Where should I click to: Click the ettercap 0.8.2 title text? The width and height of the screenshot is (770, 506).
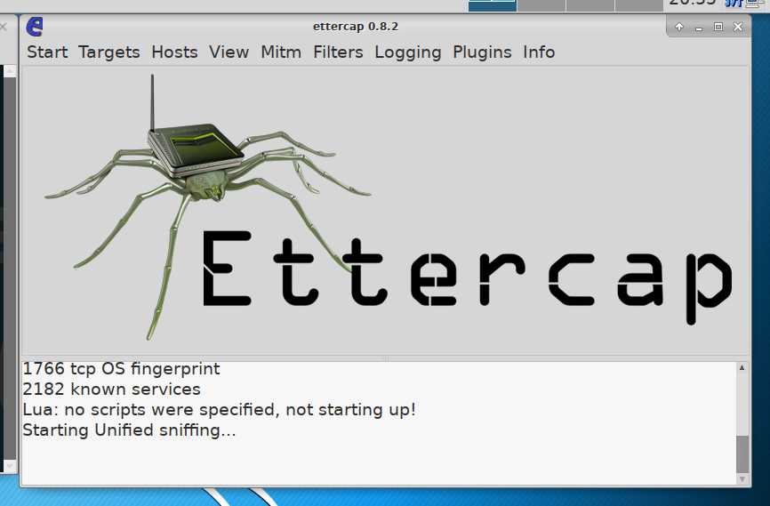(356, 27)
